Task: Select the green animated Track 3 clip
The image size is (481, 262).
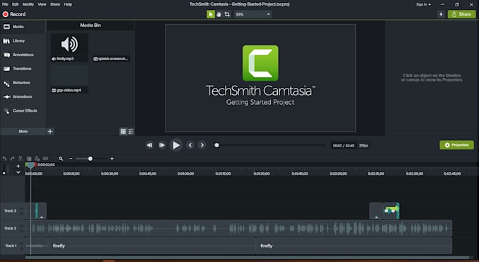Action: pyautogui.click(x=391, y=211)
